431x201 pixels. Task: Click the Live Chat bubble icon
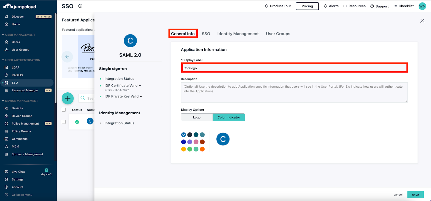point(6,172)
